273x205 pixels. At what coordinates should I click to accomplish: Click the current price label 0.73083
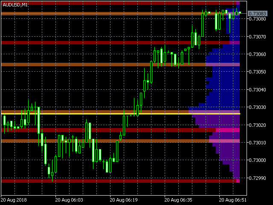257,14
